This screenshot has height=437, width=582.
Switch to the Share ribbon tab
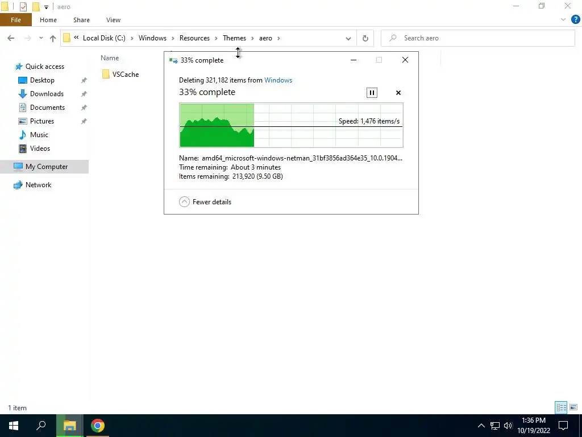(81, 20)
